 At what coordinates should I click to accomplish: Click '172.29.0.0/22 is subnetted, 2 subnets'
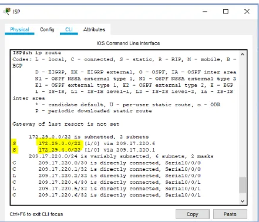(x=89, y=137)
